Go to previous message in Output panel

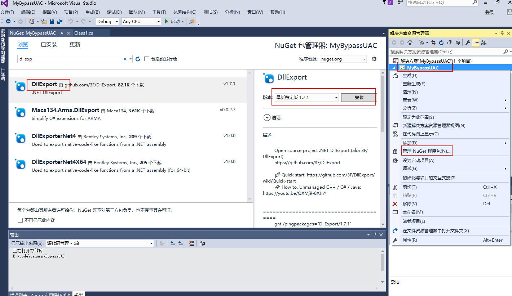click(x=173, y=243)
